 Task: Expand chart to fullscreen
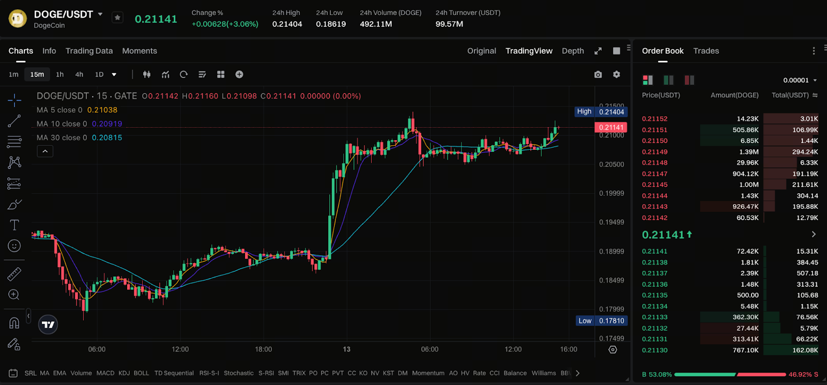[598, 51]
